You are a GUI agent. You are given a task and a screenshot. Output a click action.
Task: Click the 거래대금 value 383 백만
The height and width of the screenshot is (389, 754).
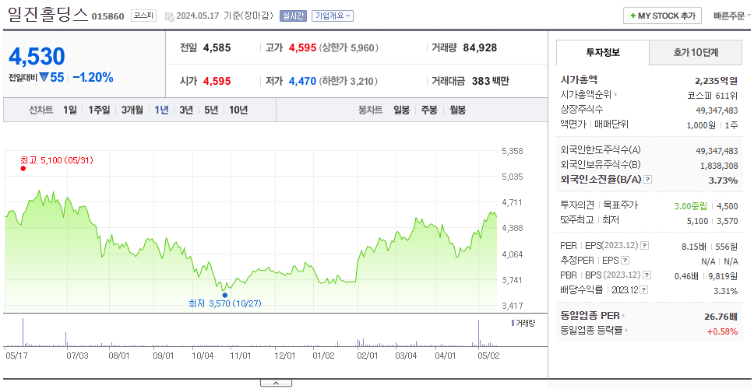(x=491, y=81)
